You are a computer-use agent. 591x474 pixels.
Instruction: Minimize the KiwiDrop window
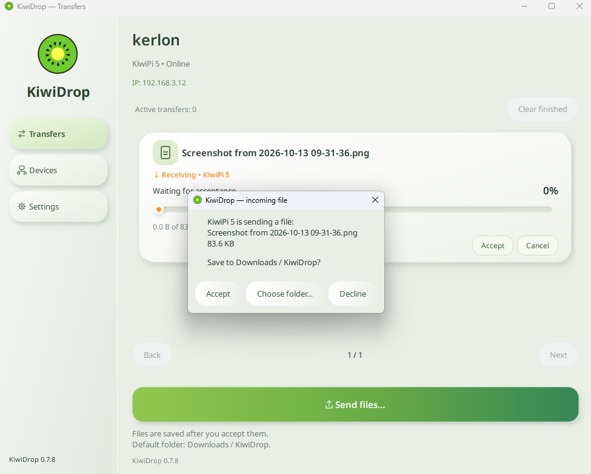point(524,7)
